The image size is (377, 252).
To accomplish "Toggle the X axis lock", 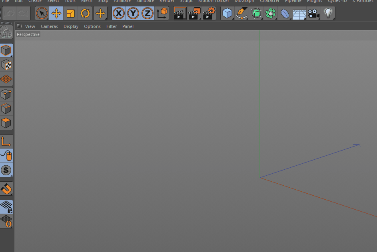I will click(x=118, y=13).
